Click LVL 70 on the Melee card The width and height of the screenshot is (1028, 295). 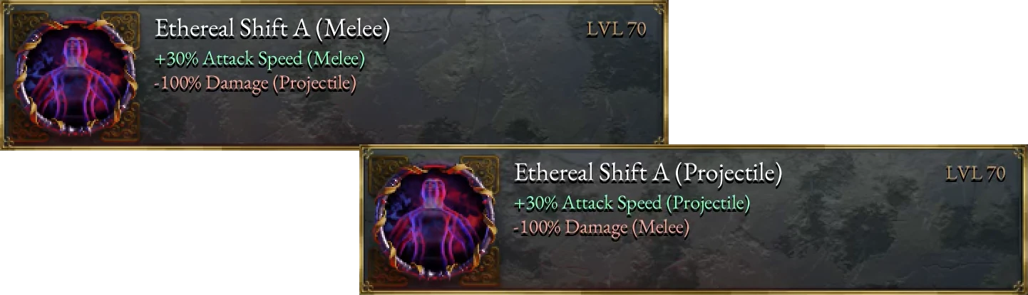pyautogui.click(x=617, y=31)
